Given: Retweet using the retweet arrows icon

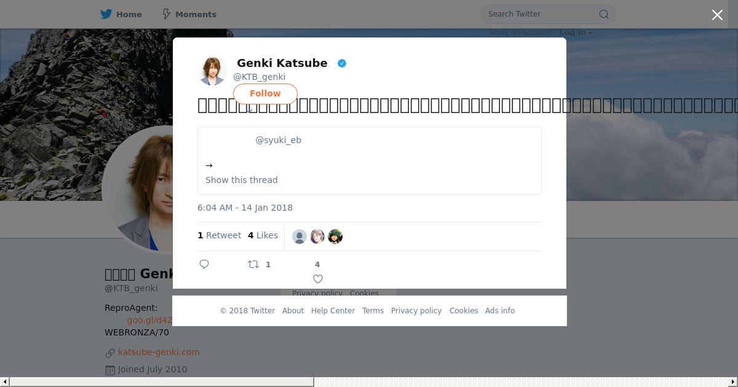Looking at the screenshot, I should pos(253,264).
